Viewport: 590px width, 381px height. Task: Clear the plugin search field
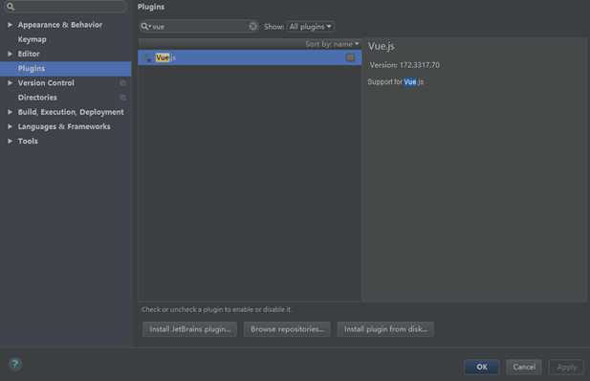point(252,27)
